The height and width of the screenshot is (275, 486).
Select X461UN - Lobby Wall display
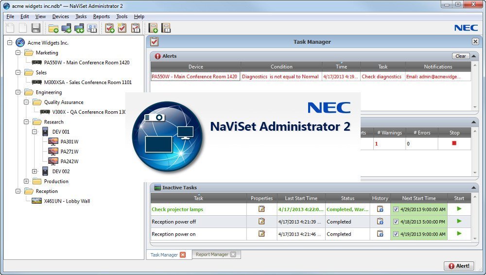pyautogui.click(x=67, y=201)
